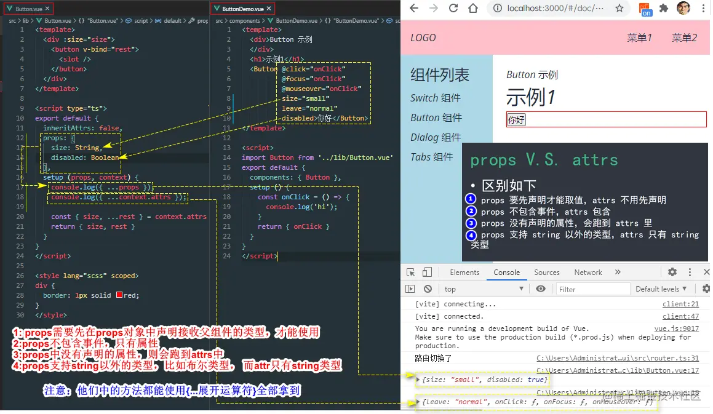
Task: Close DevTools with the X icon
Action: [x=706, y=272]
